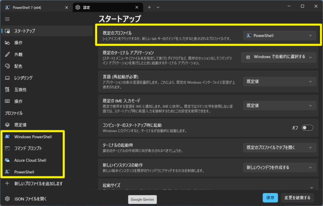Open the 配色 settings page

coord(47,66)
